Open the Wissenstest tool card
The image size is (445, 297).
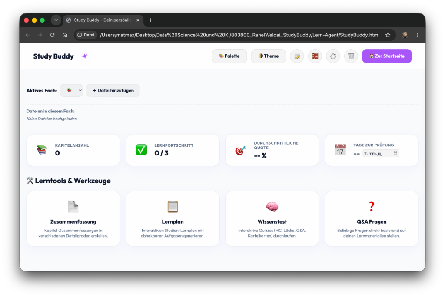pyautogui.click(x=272, y=219)
